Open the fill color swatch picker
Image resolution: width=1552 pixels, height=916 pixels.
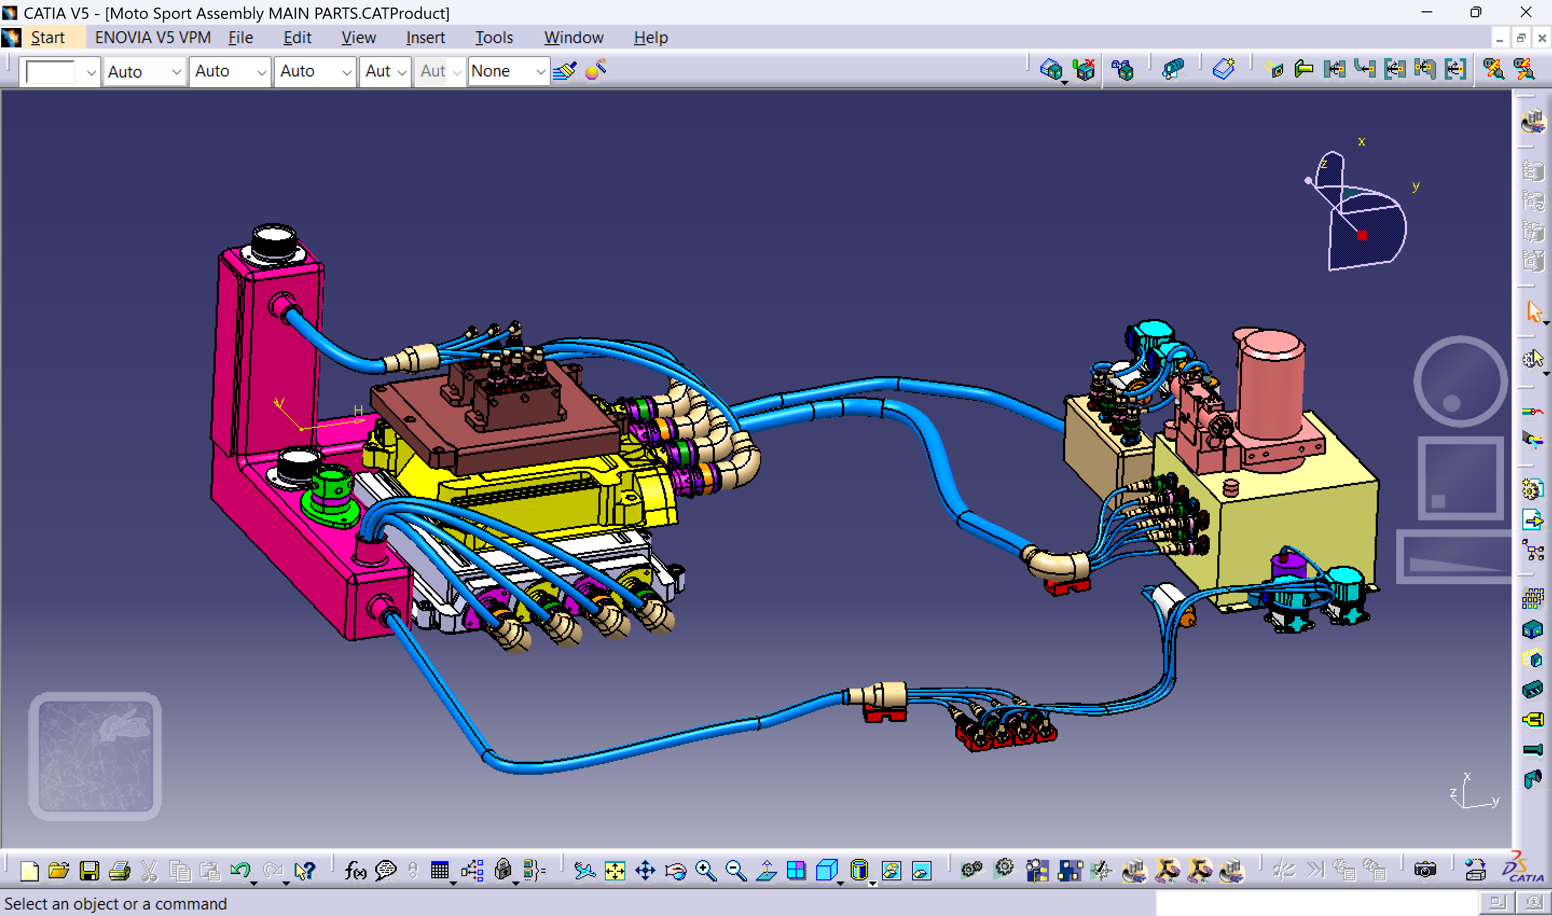pos(59,71)
